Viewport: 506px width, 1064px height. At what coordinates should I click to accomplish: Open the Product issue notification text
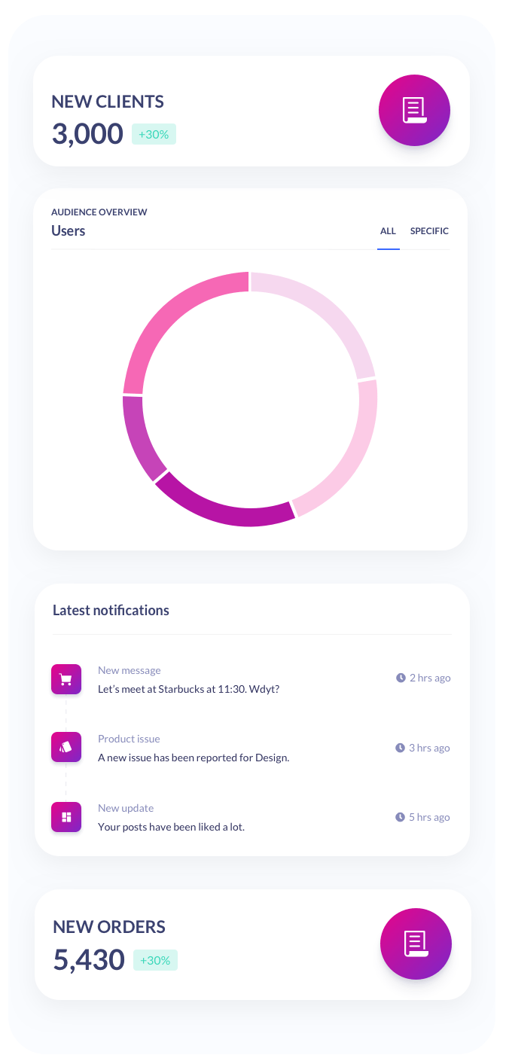193,758
